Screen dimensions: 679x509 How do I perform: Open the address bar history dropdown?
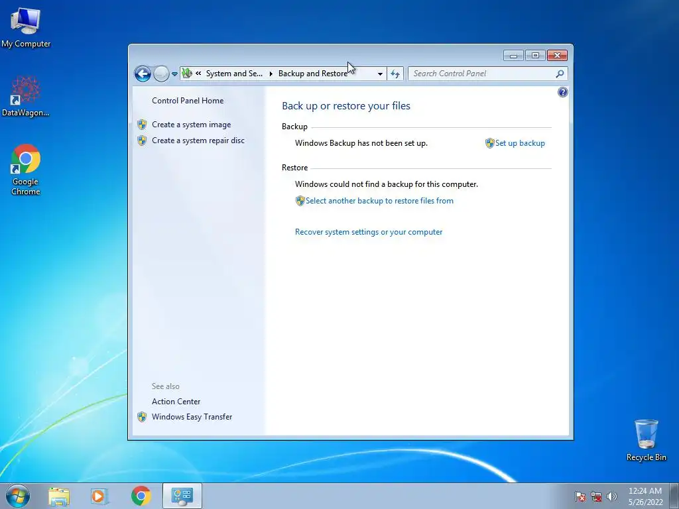380,74
